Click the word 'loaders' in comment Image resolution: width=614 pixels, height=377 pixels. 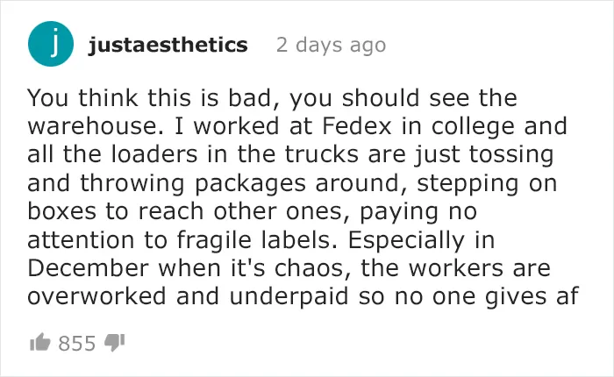(154, 154)
